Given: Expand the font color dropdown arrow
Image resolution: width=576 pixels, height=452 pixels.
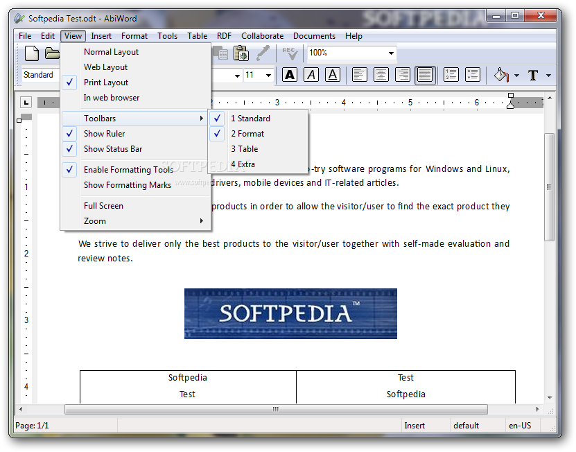Looking at the screenshot, I should point(548,76).
